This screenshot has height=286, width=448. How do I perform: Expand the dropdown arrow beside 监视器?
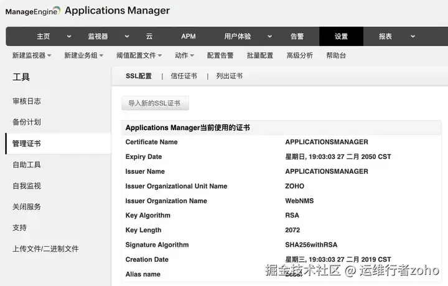(x=127, y=36)
